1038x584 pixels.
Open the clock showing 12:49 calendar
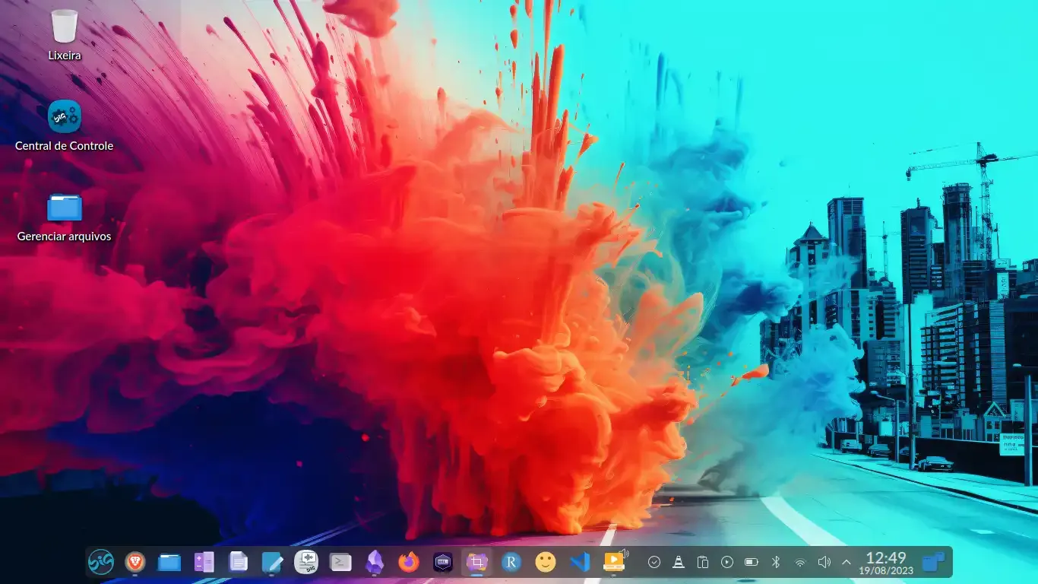tap(886, 563)
